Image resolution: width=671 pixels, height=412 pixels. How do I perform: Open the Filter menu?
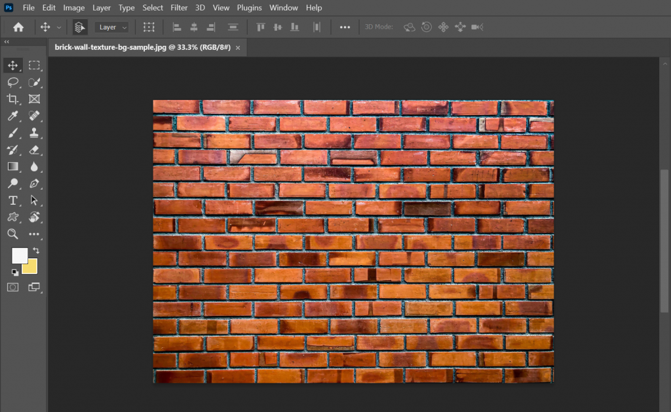point(178,7)
